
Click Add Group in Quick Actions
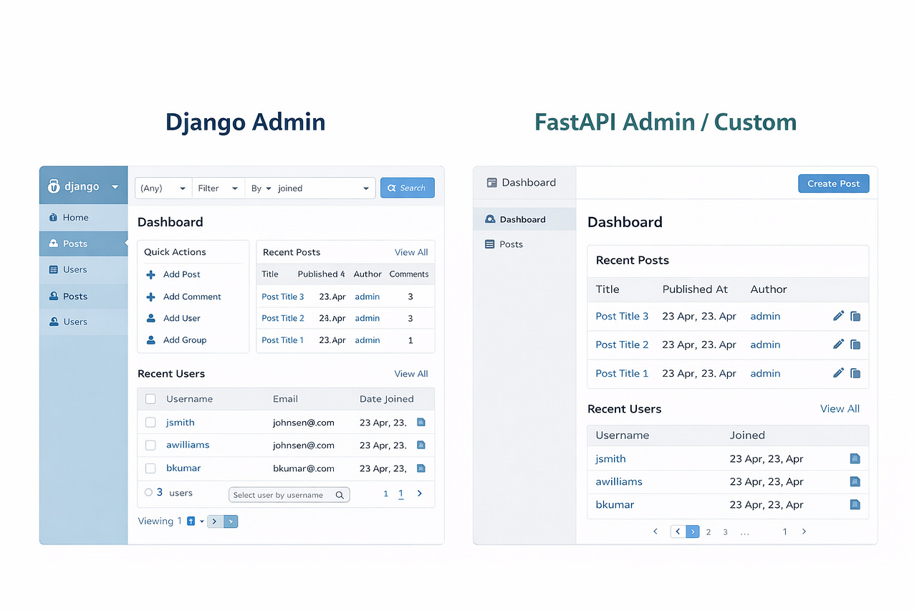[185, 340]
